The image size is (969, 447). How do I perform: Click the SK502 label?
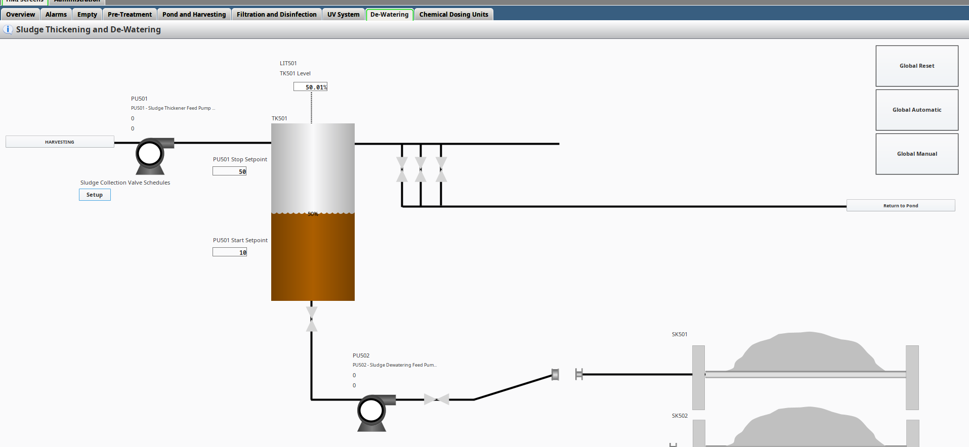(x=680, y=416)
